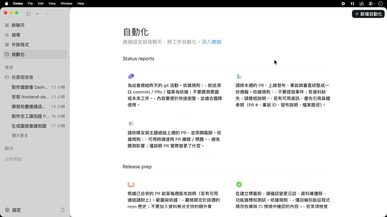
Task: Open the Window menu
Action: tap(67, 4)
